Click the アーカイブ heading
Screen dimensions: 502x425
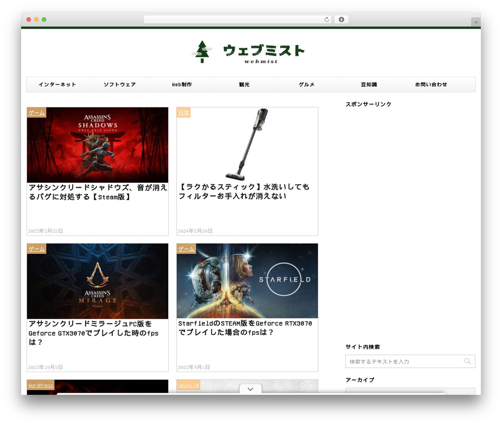(360, 380)
